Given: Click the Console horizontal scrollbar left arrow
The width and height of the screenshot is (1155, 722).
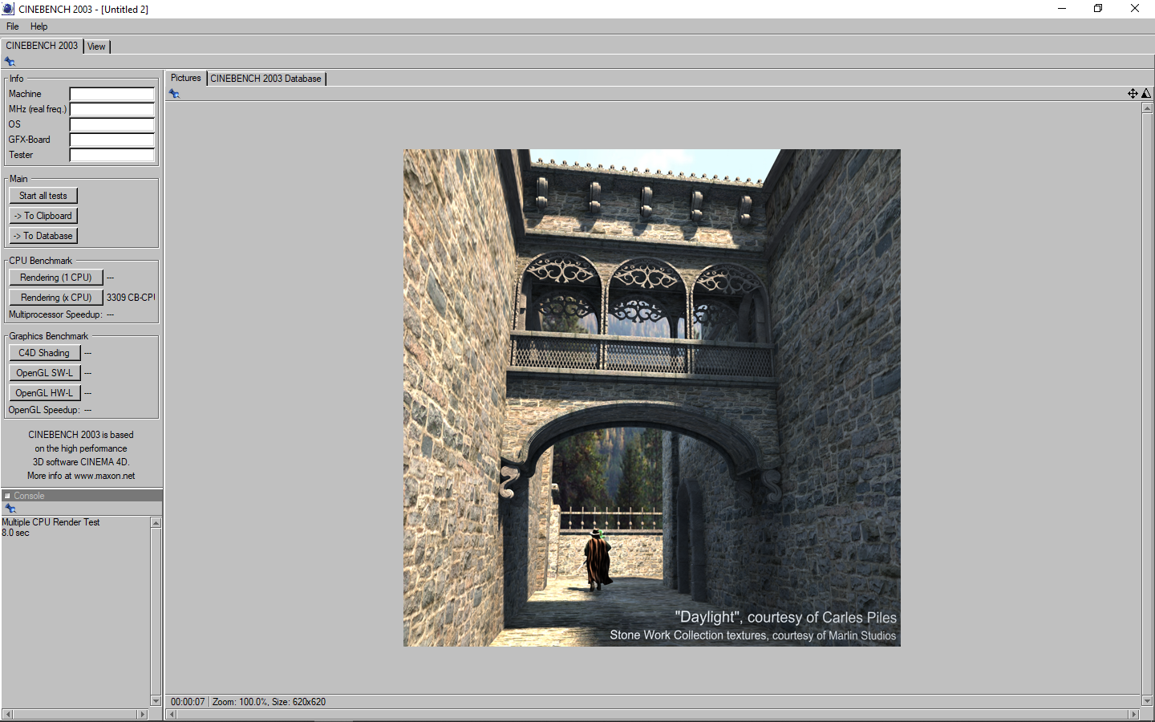Looking at the screenshot, I should pos(7,714).
